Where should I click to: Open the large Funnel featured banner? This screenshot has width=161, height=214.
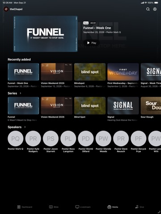point(46,34)
